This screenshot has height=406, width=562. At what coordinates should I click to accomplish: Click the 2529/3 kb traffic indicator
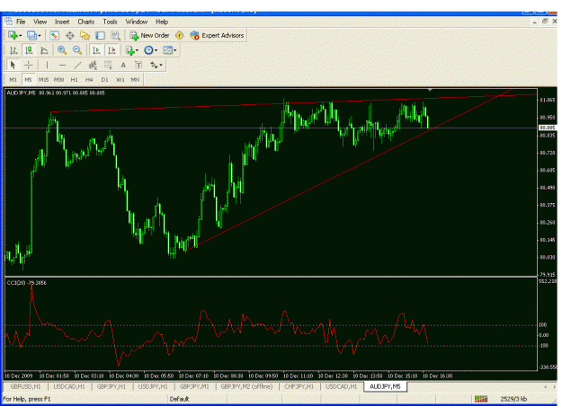click(x=513, y=399)
